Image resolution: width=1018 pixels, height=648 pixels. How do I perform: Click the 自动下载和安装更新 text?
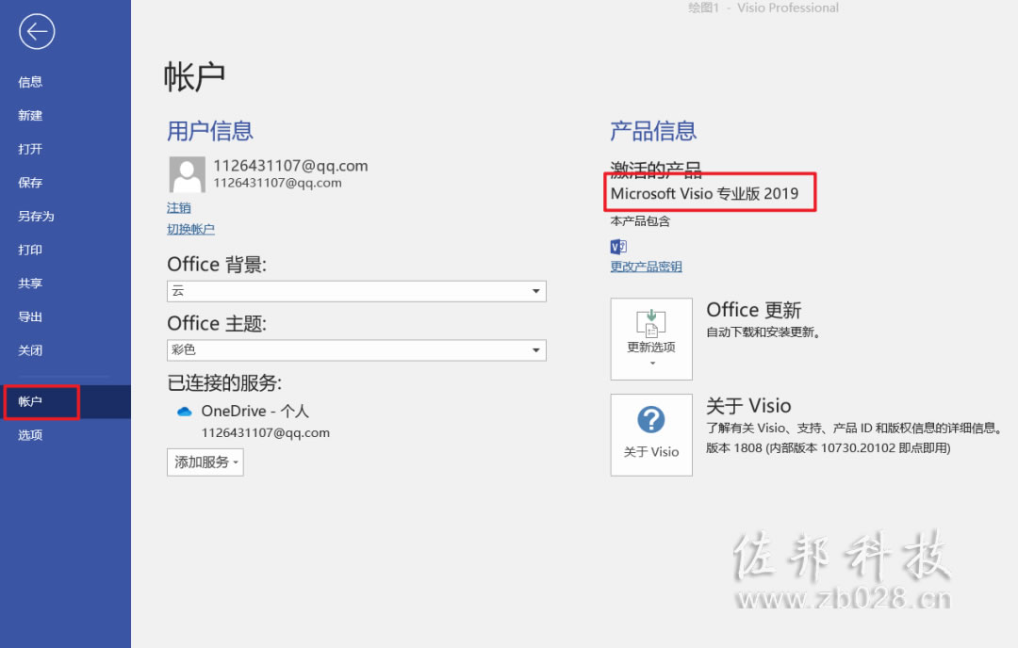[x=763, y=332]
